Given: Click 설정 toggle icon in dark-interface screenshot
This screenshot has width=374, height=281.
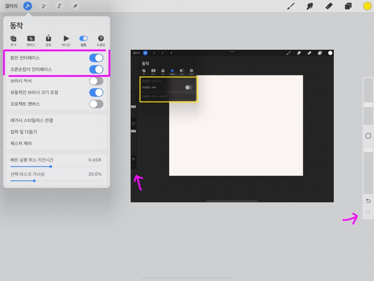Looking at the screenshot, I should [182, 72].
